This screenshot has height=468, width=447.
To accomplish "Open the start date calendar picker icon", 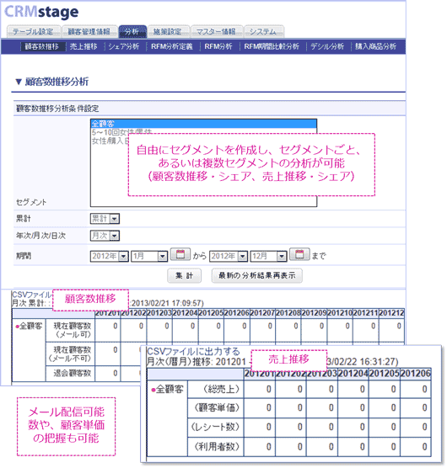I will pyautogui.click(x=180, y=254).
